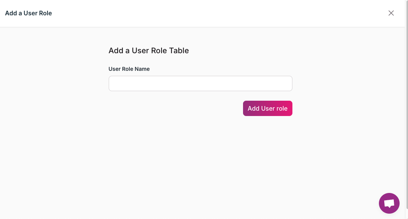Open the messenger widget icon

tap(389, 203)
